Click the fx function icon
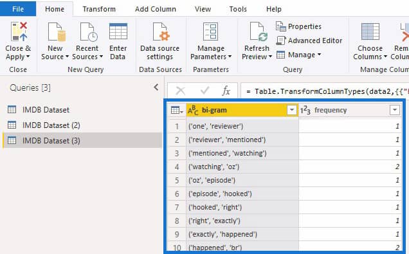Image resolution: width=409 pixels, height=254 pixels. (226, 91)
